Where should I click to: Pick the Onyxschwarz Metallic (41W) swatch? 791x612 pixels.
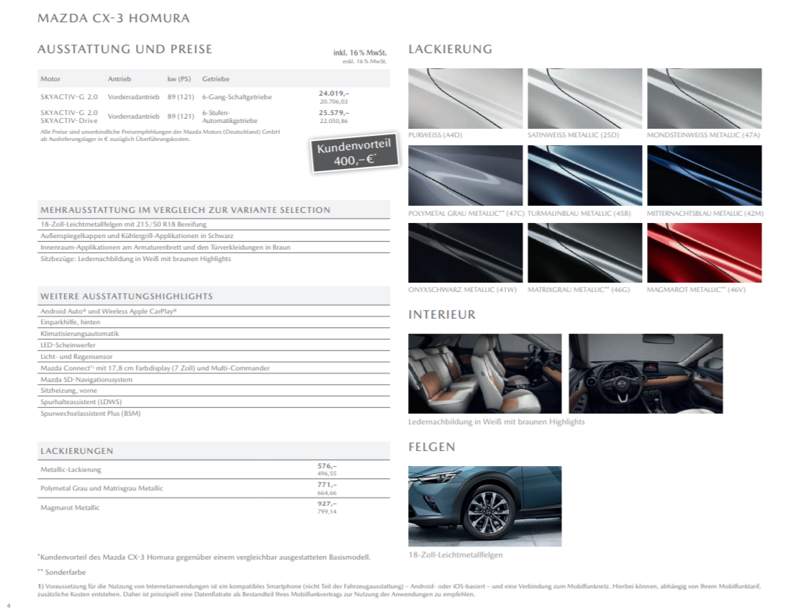pos(465,252)
